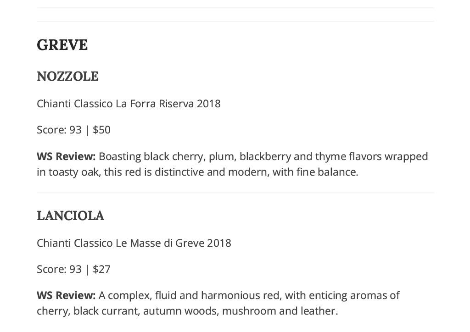Click the first WS Review bold label

(66, 156)
